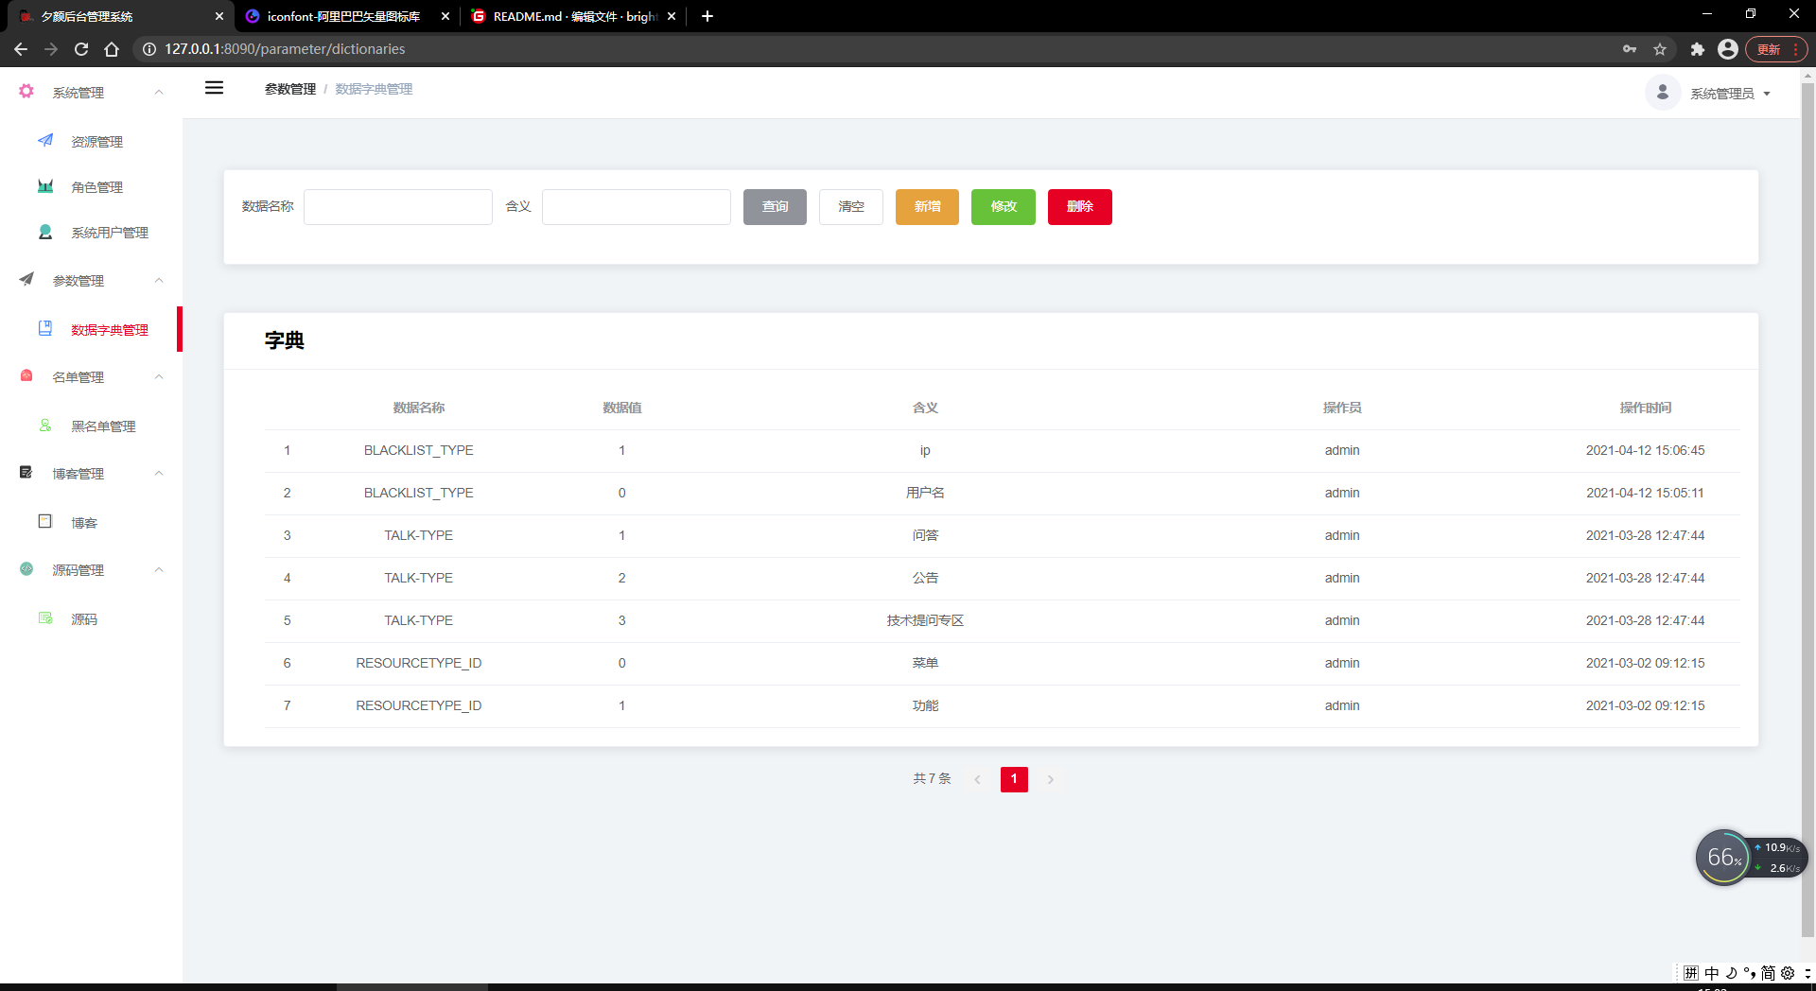The image size is (1816, 991).
Task: Click the blog management edit icon
Action: point(26,473)
